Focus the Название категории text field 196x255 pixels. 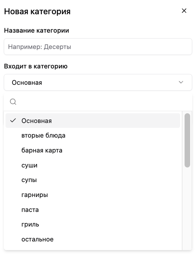pyautogui.click(x=98, y=47)
